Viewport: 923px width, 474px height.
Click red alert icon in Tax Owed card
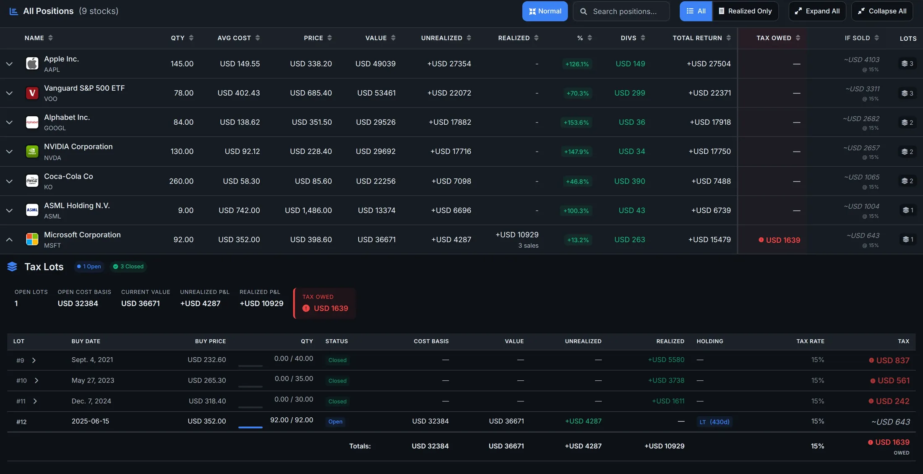[306, 308]
